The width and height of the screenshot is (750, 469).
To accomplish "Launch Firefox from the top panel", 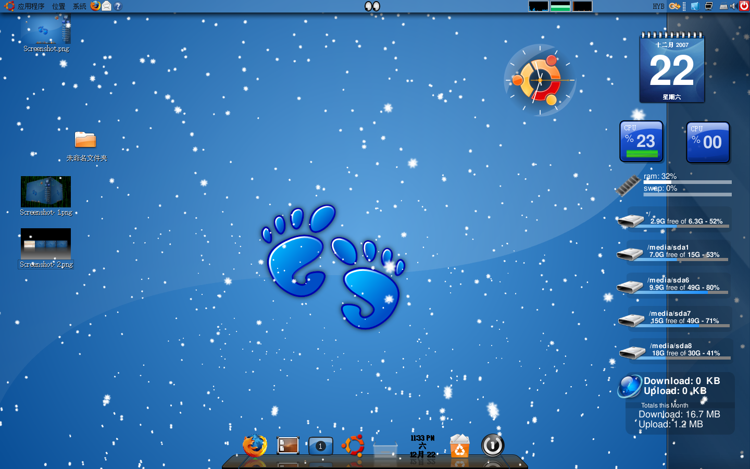I will click(96, 6).
